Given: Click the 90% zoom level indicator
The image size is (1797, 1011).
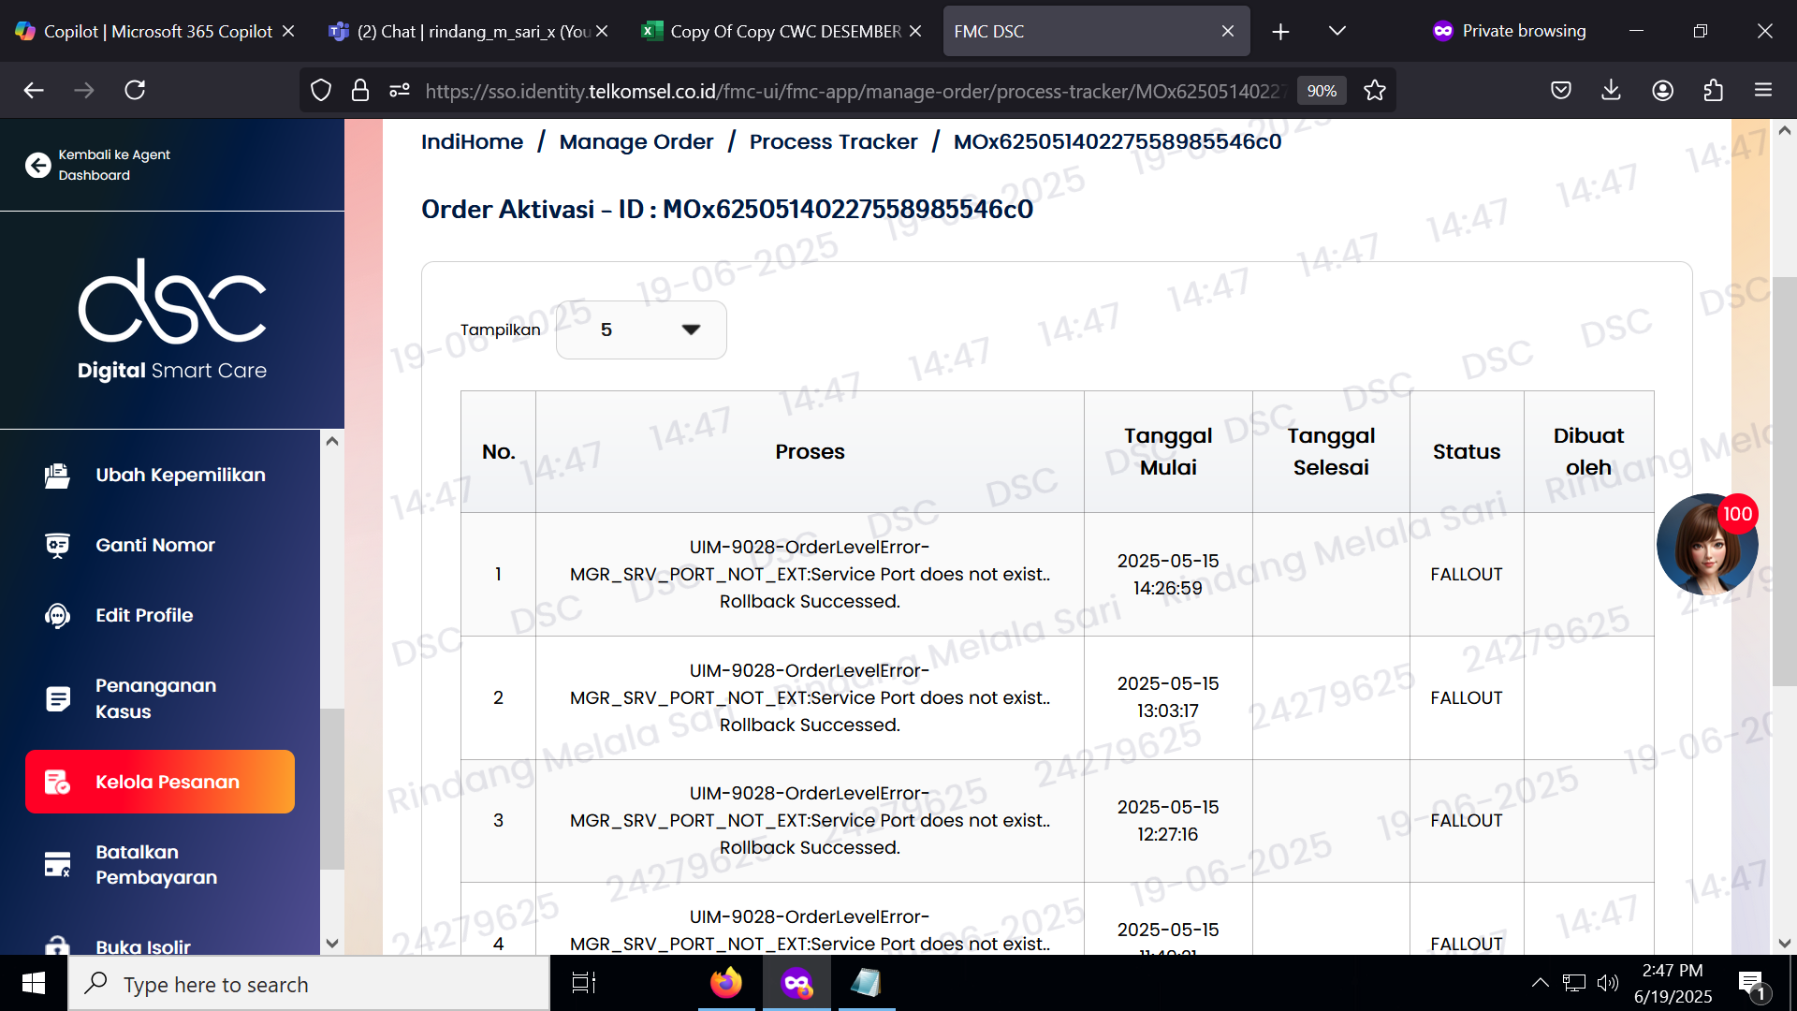Looking at the screenshot, I should coord(1321,91).
